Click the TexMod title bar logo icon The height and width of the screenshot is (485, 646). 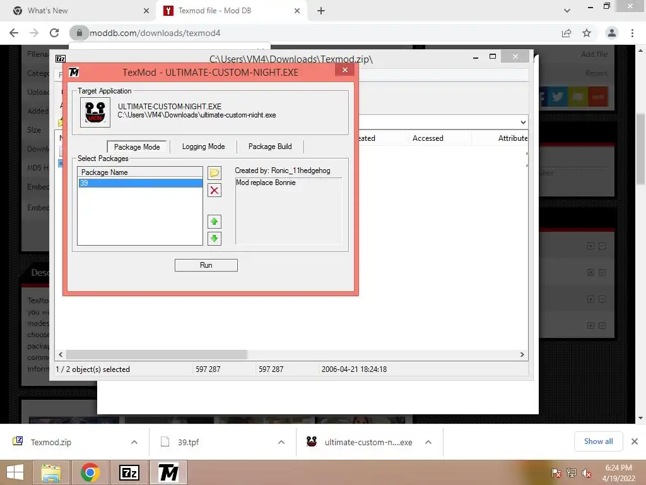(x=74, y=72)
